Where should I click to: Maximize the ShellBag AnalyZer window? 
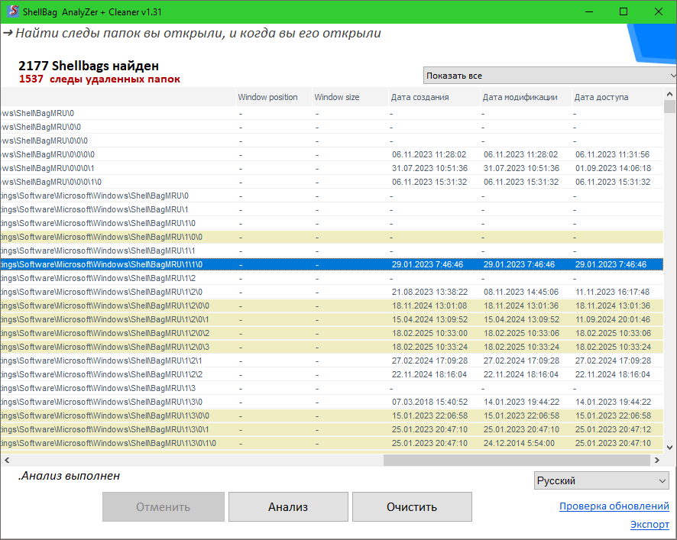[624, 12]
